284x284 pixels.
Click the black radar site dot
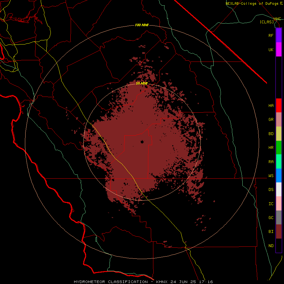(142, 142)
